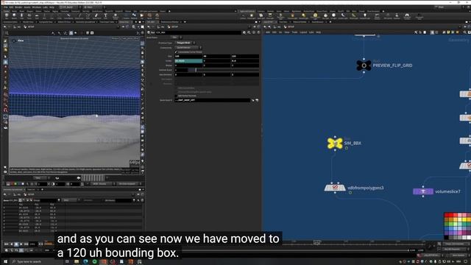The image size is (471, 265).
Task: Open the network editor Layout menu
Action: 303,32
